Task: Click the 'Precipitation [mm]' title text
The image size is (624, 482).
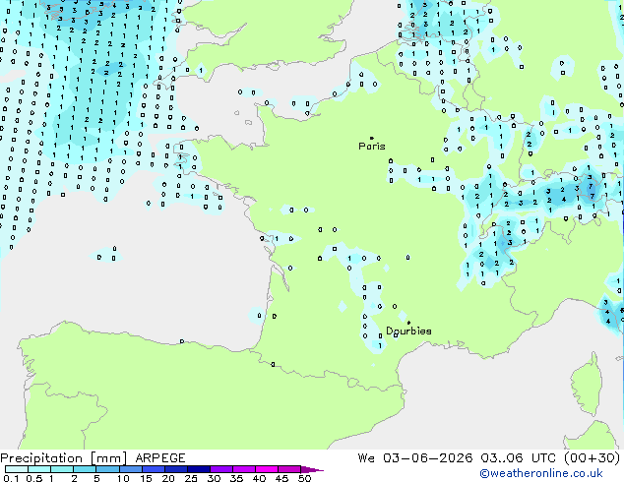Action: 64,458
